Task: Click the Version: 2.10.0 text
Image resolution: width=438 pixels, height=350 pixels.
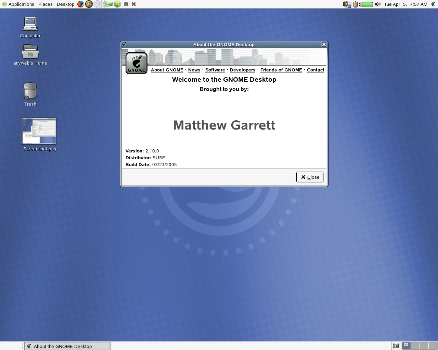Action: point(142,151)
